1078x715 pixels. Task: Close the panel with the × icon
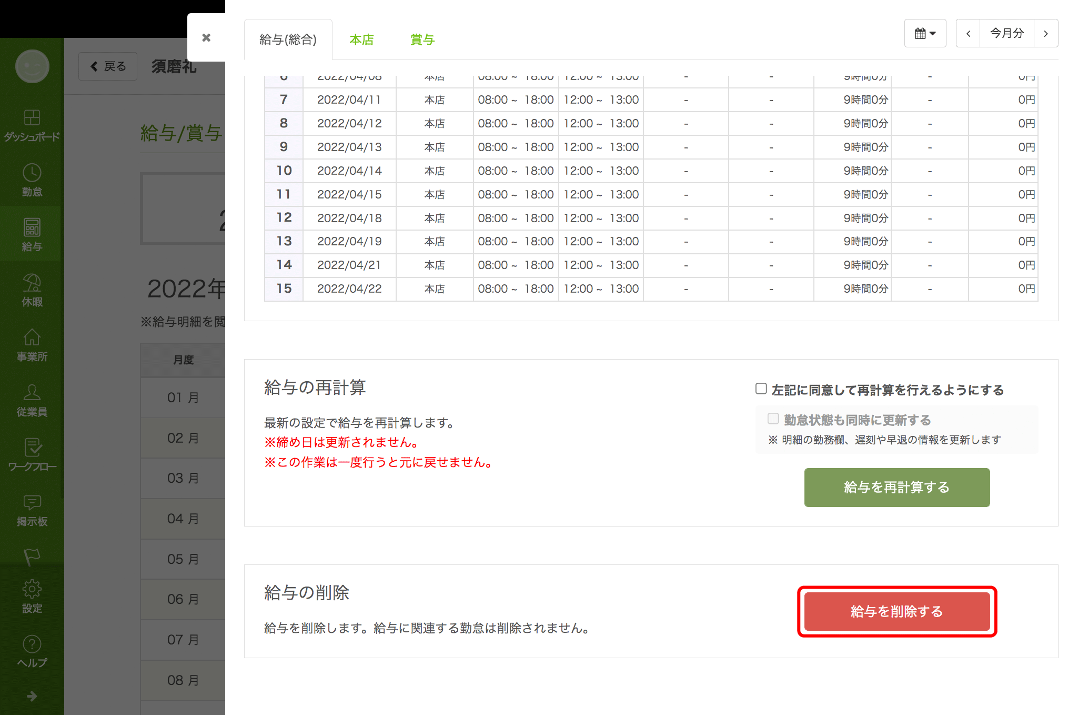click(206, 37)
